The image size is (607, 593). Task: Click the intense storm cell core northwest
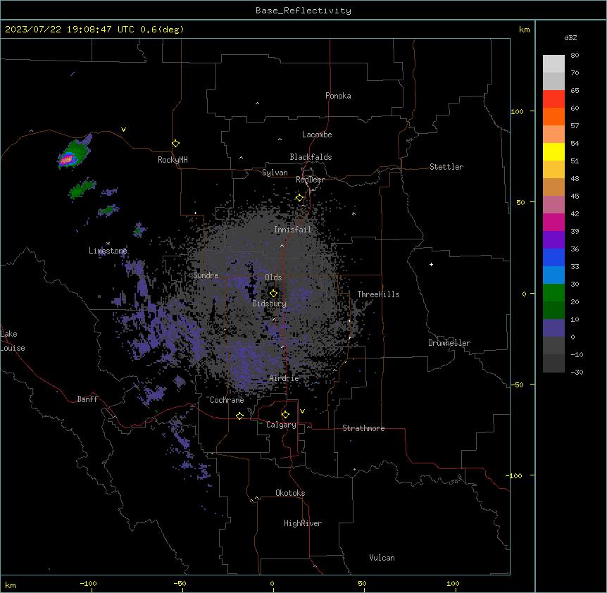(68, 158)
